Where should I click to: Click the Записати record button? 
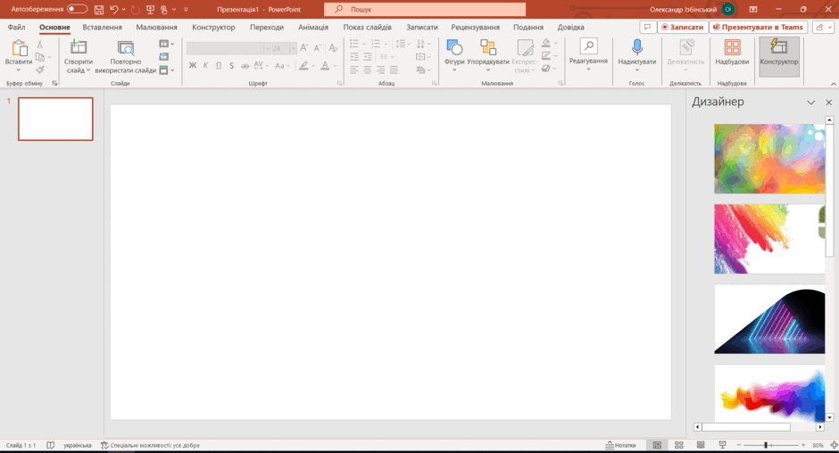[x=682, y=28]
